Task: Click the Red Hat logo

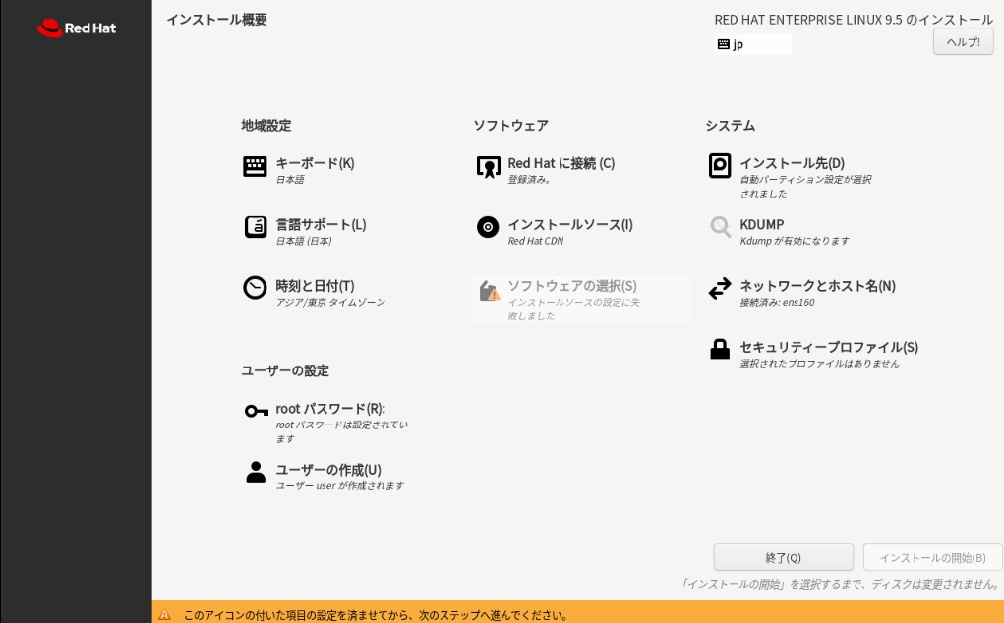Action: [x=75, y=28]
